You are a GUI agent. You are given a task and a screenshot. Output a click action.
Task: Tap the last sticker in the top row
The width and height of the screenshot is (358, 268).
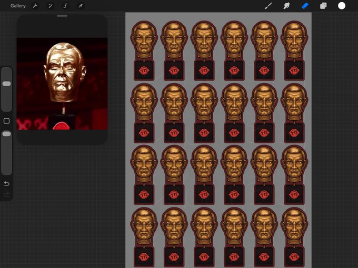[294, 51]
